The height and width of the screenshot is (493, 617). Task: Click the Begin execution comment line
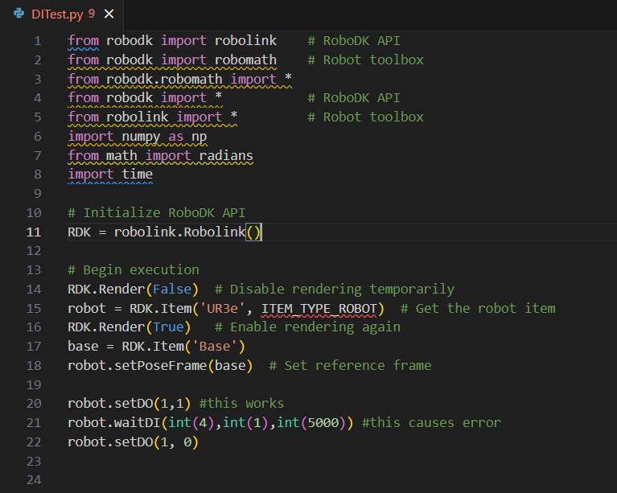(x=133, y=269)
